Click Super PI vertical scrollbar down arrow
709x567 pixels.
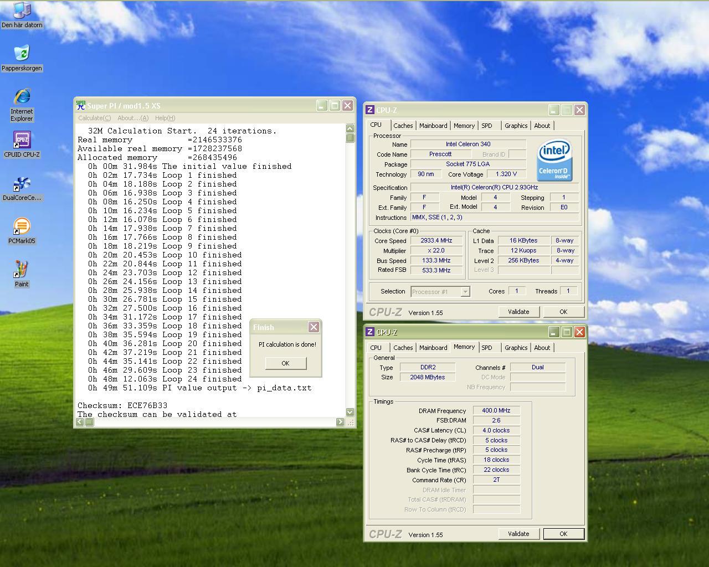pyautogui.click(x=350, y=412)
